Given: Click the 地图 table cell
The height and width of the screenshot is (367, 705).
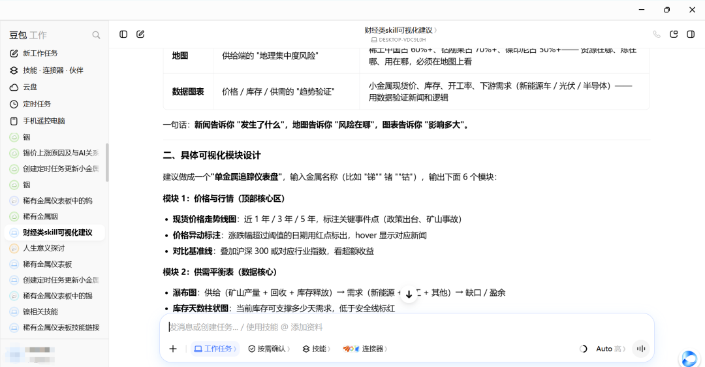Looking at the screenshot, I should click(188, 56).
